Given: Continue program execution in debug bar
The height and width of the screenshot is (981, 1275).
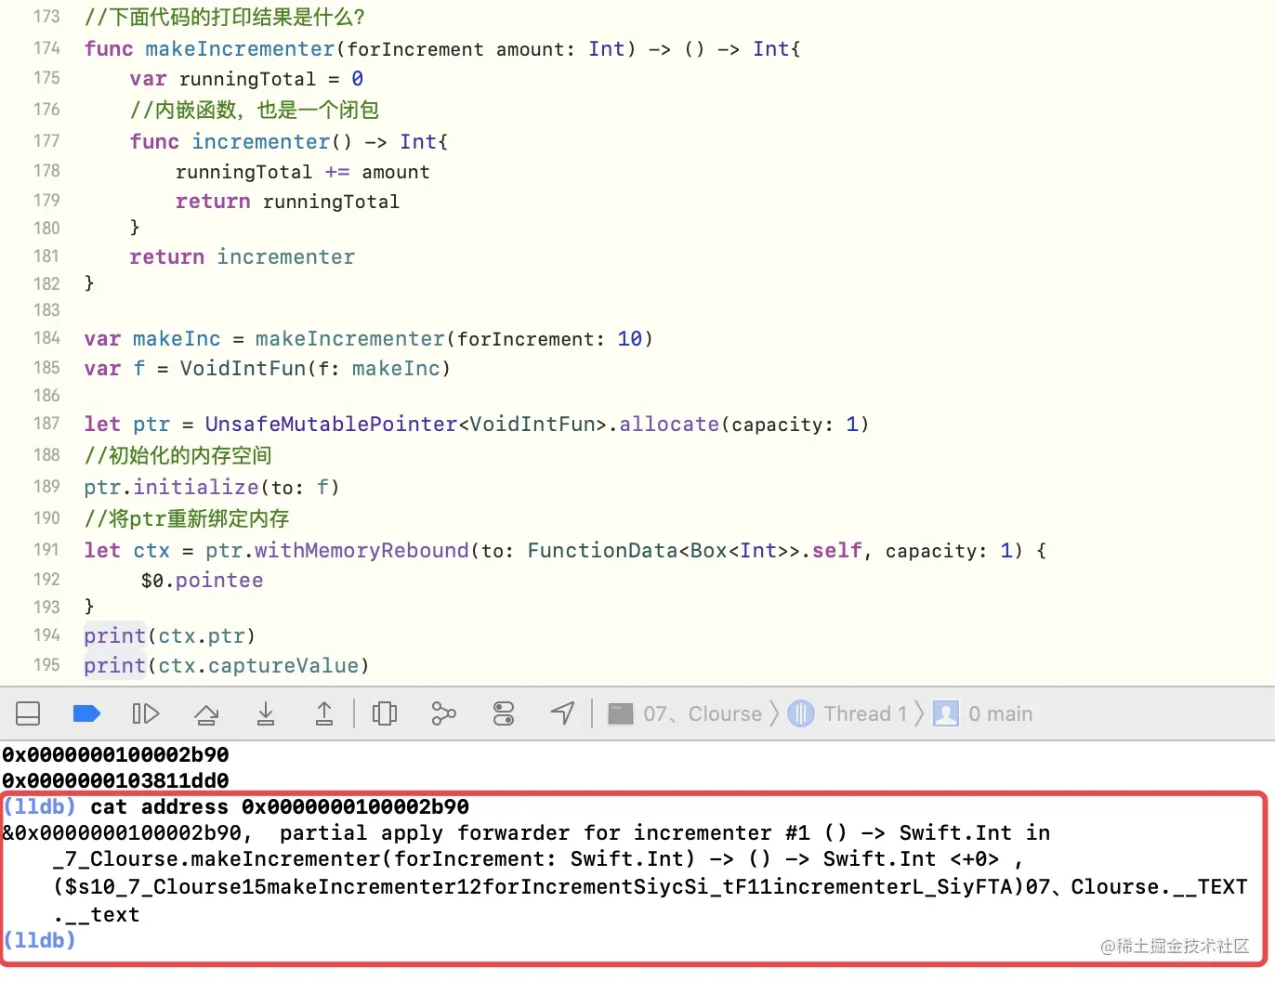Looking at the screenshot, I should pos(146,713).
